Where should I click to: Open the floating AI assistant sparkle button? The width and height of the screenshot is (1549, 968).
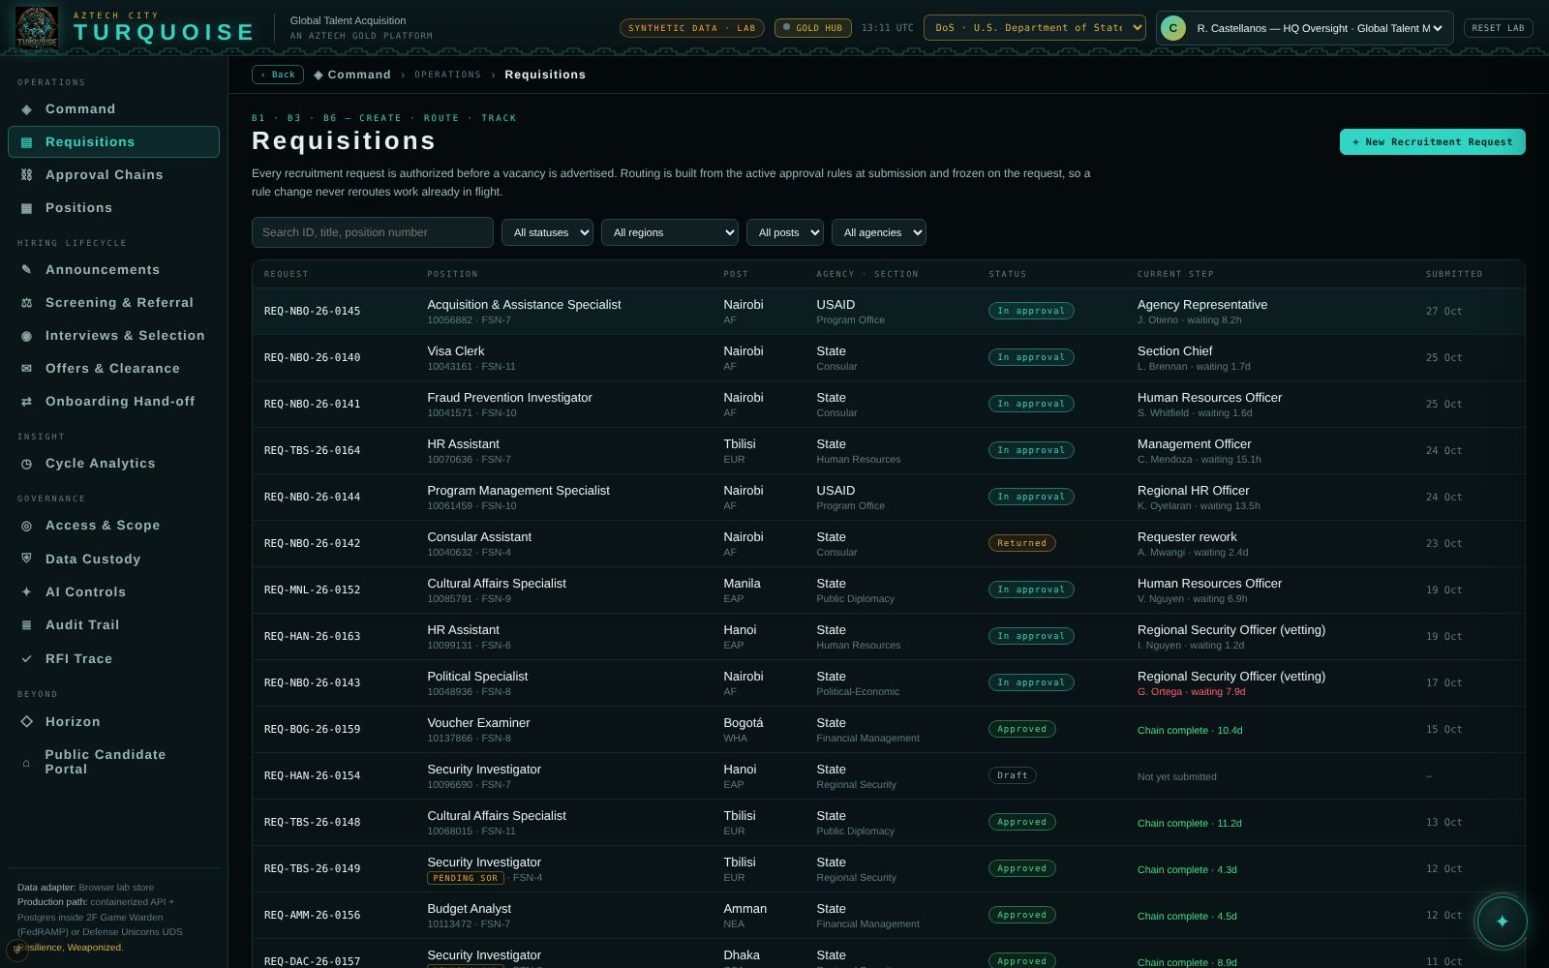tap(1502, 922)
